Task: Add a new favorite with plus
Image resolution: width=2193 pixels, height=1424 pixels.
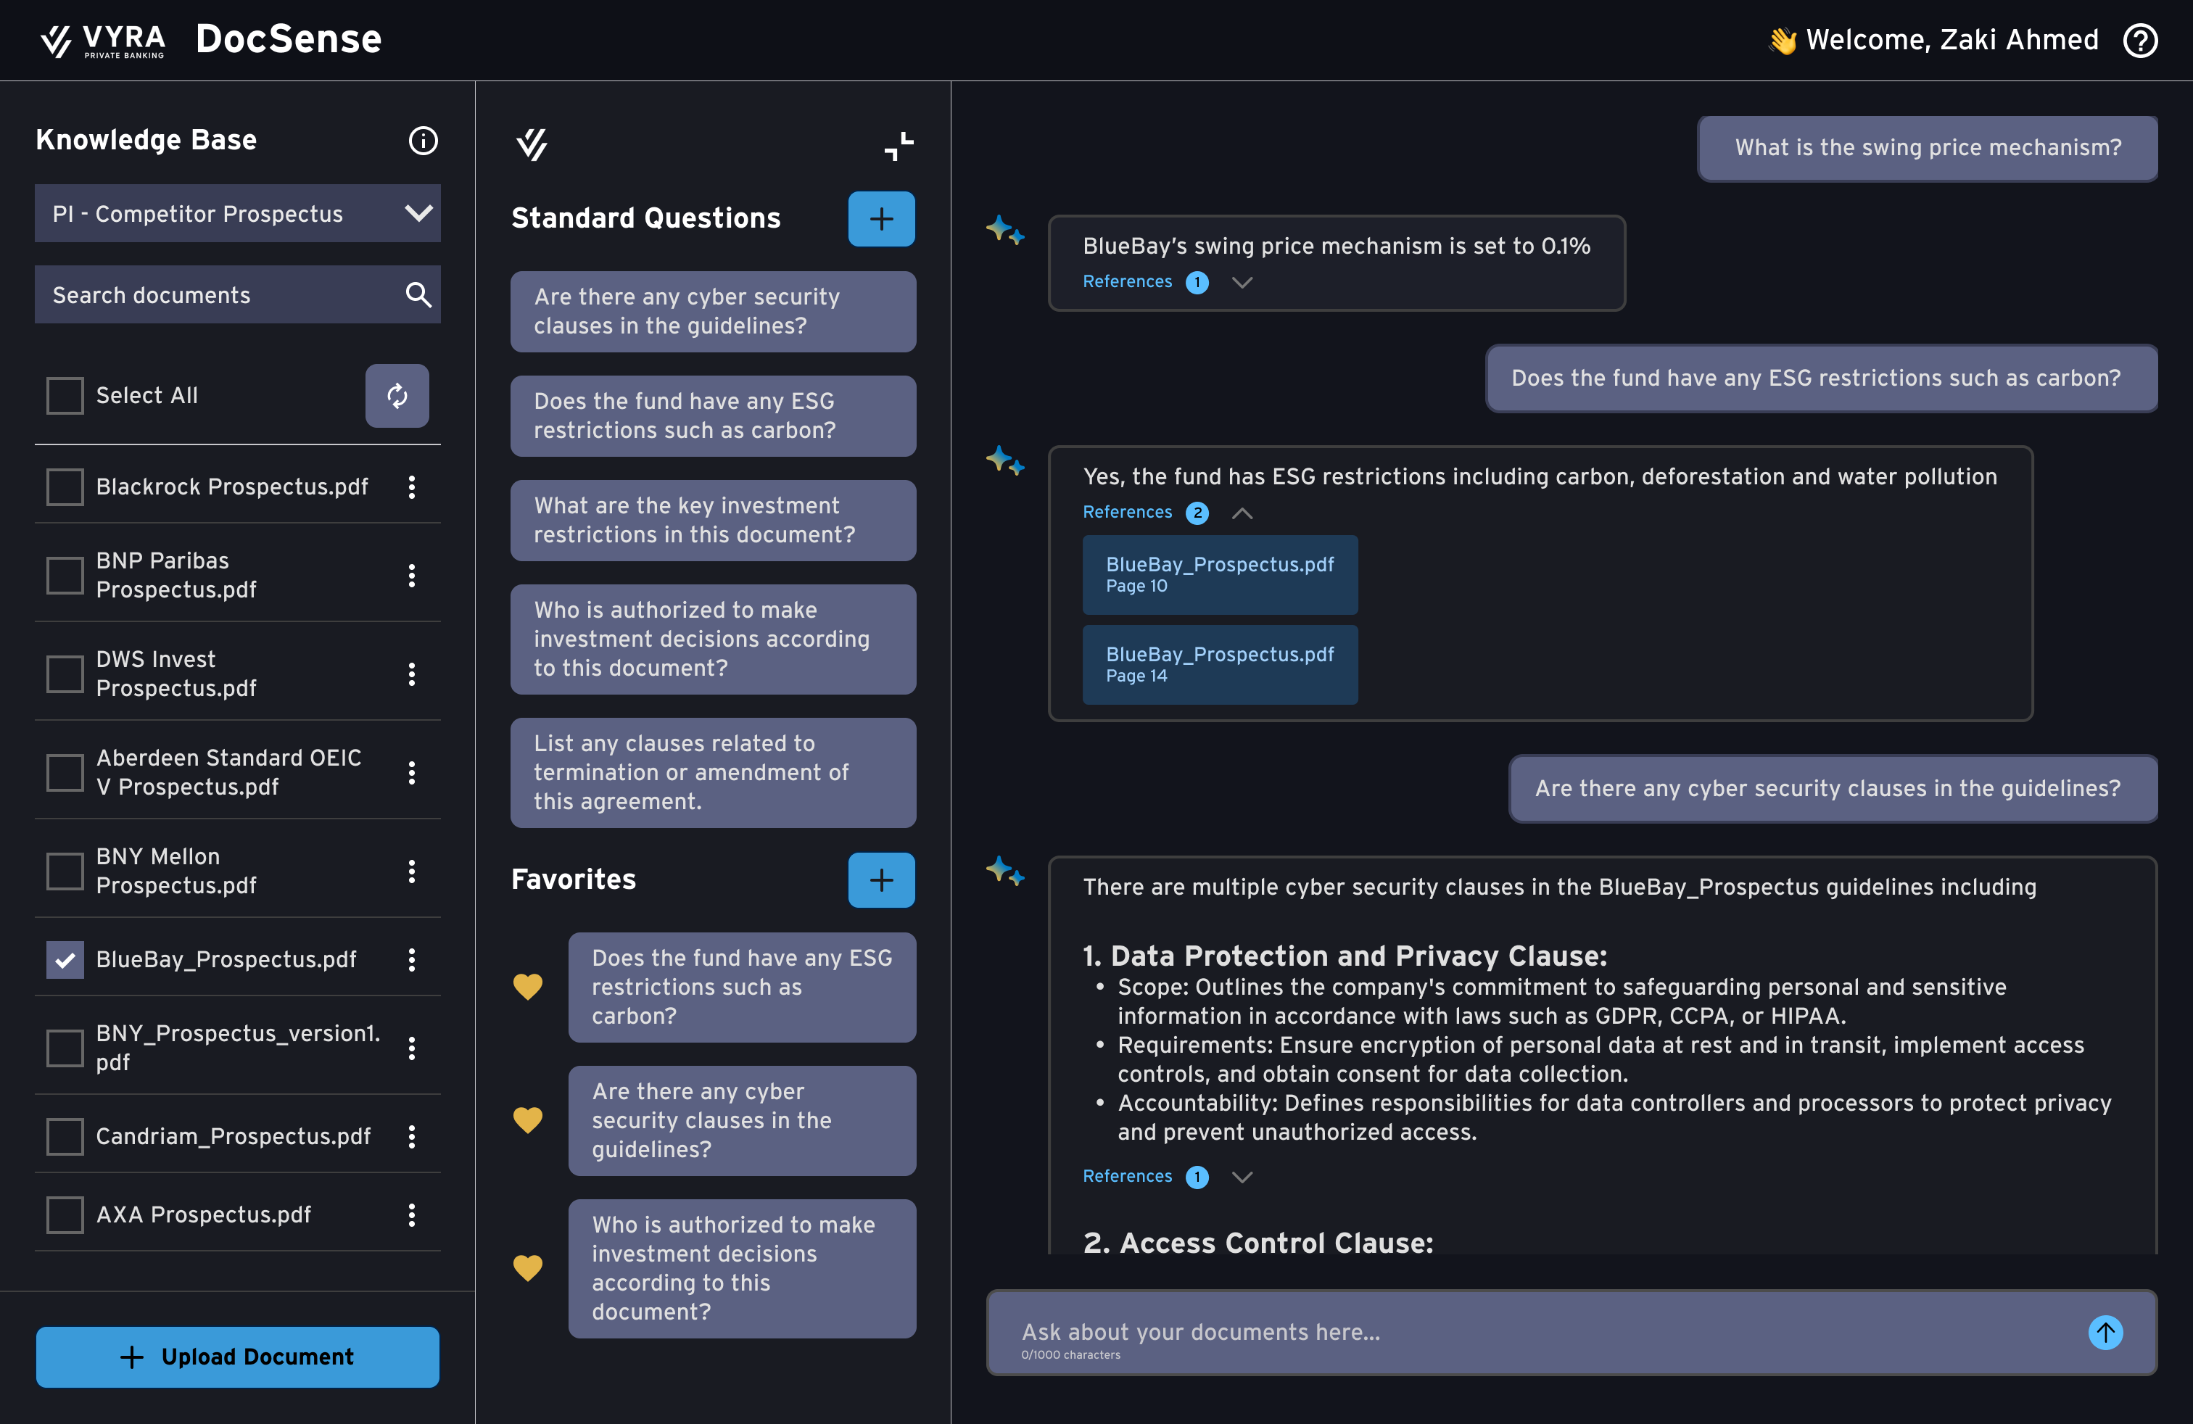Action: coord(881,879)
